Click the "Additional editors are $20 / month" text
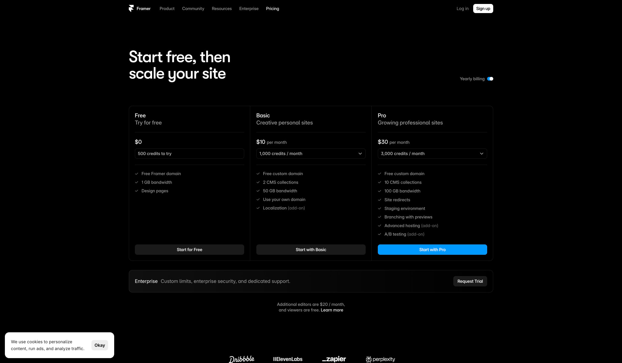This screenshot has width=622, height=363. point(311,304)
